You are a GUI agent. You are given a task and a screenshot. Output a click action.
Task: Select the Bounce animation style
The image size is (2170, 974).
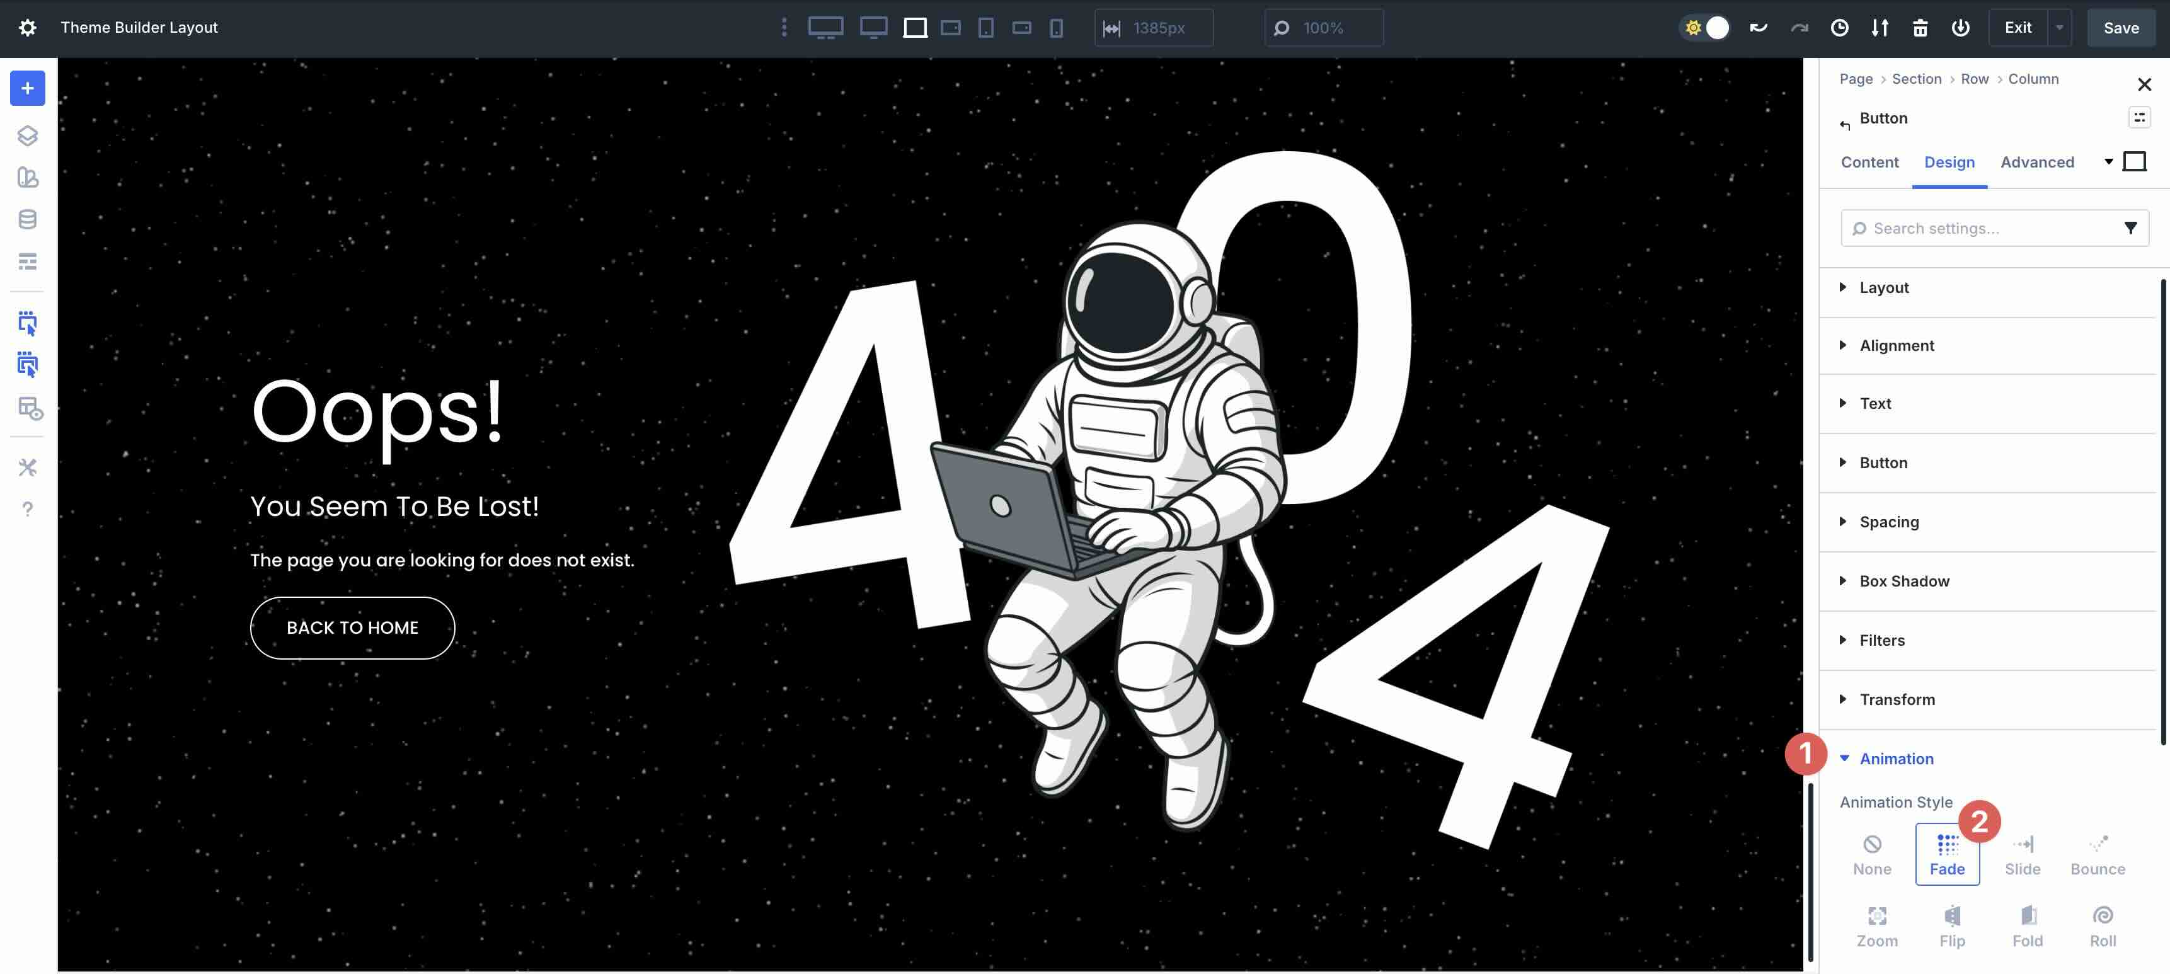pos(2097,854)
